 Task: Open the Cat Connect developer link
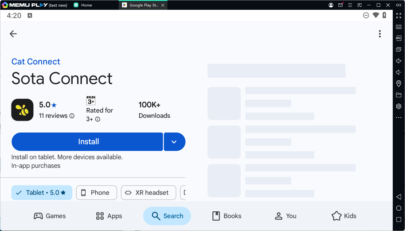[x=36, y=62]
